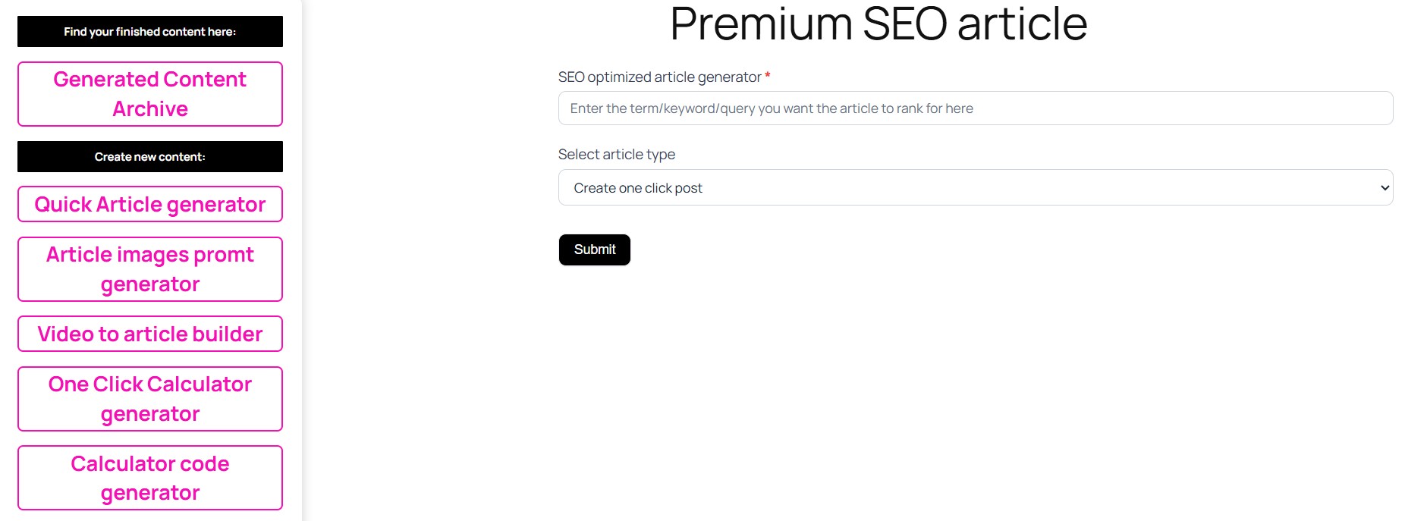Click the "SEO optimized article generator" field label

click(x=659, y=77)
